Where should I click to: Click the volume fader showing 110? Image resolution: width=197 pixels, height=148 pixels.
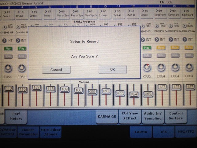click(22, 89)
